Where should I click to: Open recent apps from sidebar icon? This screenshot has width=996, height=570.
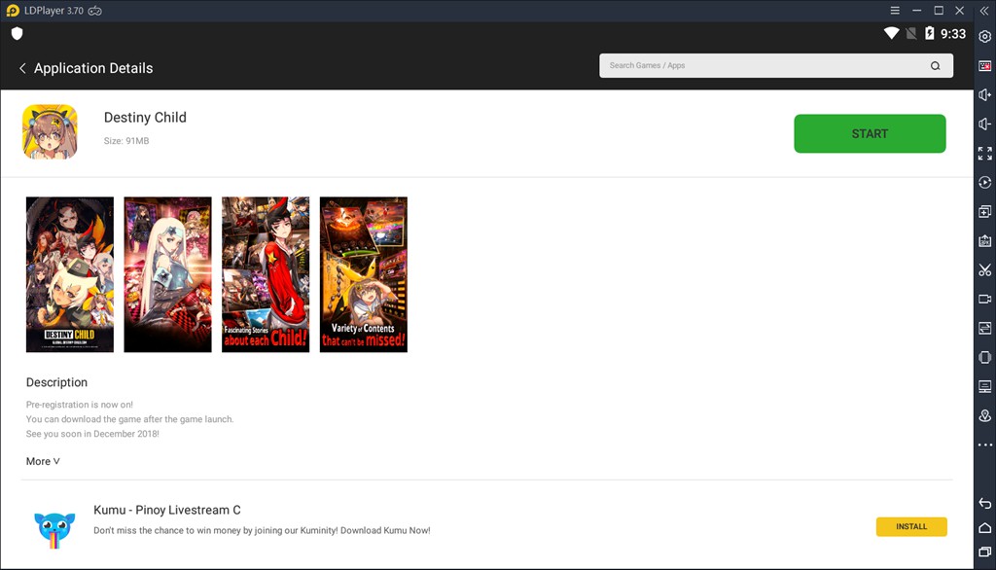[x=984, y=552]
